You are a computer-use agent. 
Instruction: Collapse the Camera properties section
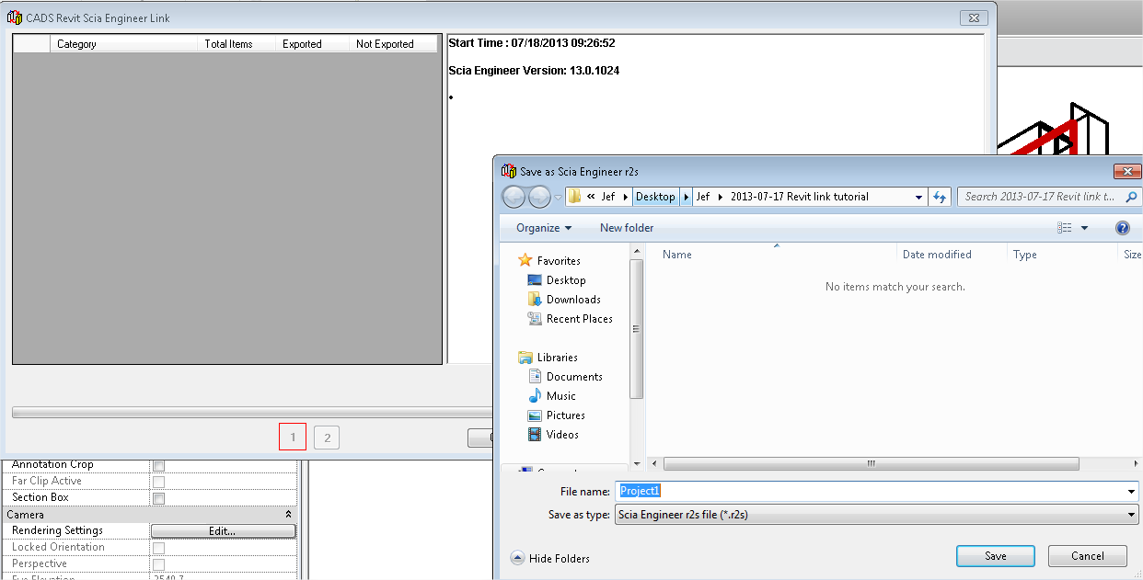(288, 515)
